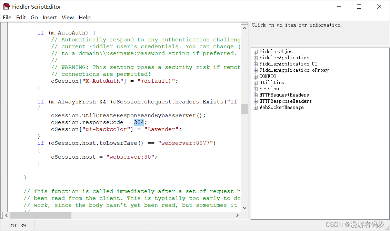Expand the FiddlerApplication node
390x231 pixels.
[x=256, y=58]
